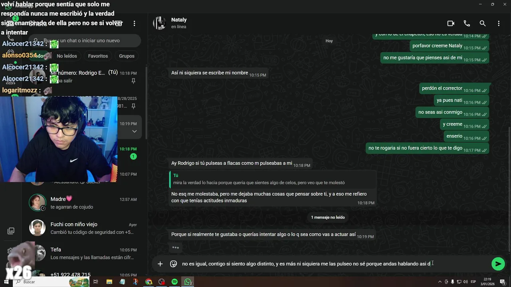Image resolution: width=511 pixels, height=287 pixels.
Task: Click Madre's profile picture
Action: coord(37,203)
